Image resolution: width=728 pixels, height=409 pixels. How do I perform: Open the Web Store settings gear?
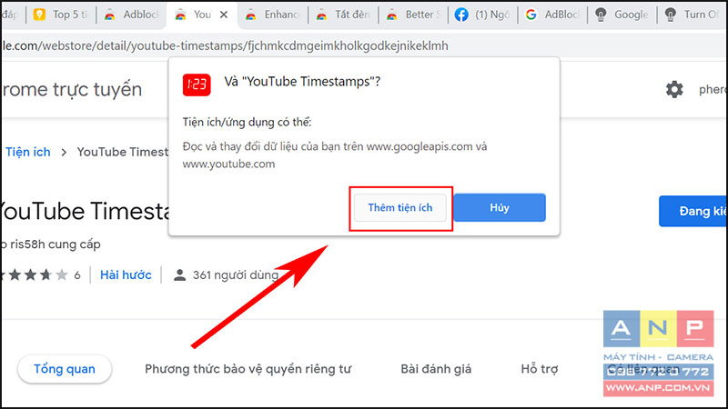[x=674, y=89]
